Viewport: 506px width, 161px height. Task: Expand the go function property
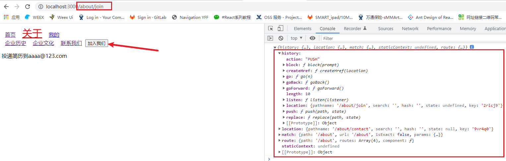(284, 76)
